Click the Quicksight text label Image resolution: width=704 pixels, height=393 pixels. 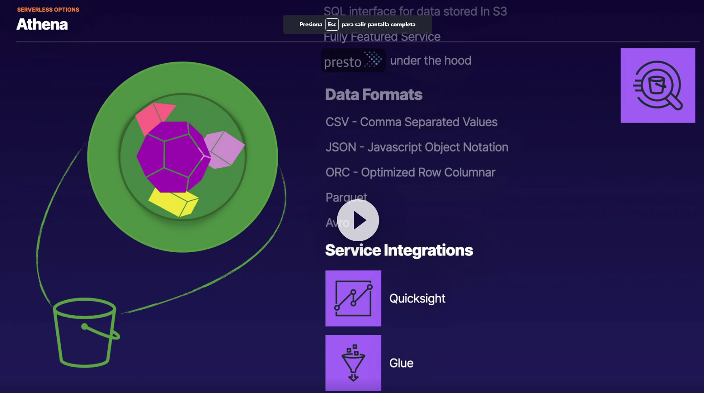pyautogui.click(x=417, y=299)
